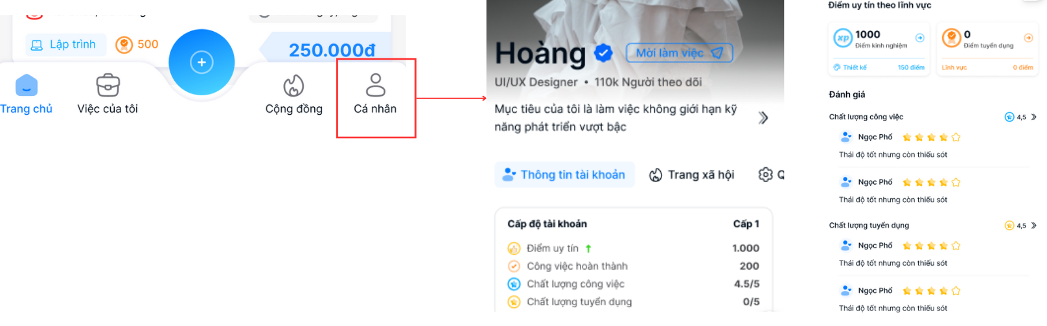Open the Cá nhân profile icon
The height and width of the screenshot is (326, 1047).
tap(375, 85)
